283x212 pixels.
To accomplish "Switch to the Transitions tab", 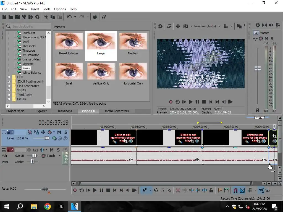I will (65, 111).
